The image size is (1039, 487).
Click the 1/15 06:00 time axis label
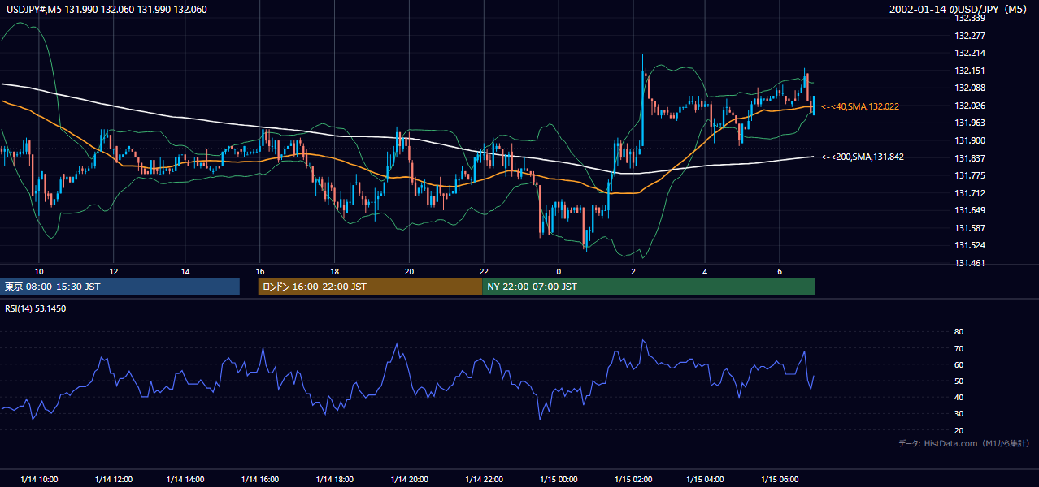(780, 480)
